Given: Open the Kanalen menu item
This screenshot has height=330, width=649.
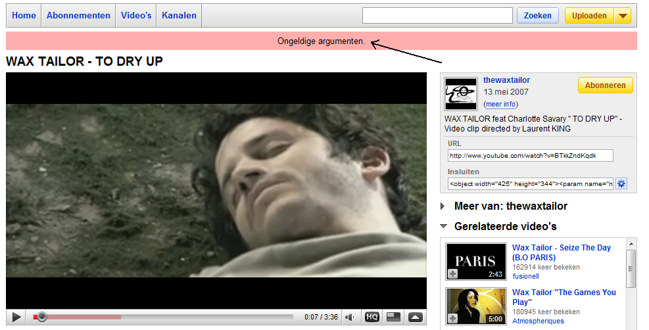Looking at the screenshot, I should [x=179, y=16].
